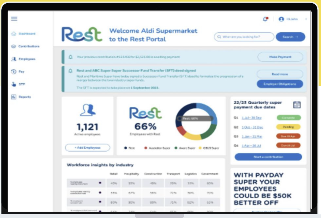Click bell icon on awaiting payment alert
Image resolution: width=321 pixels, height=218 pixels.
(70, 57)
